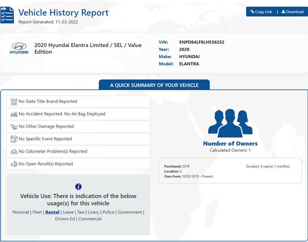
Task: Select 'No Specific Event Reported' text
Action: click(45, 139)
